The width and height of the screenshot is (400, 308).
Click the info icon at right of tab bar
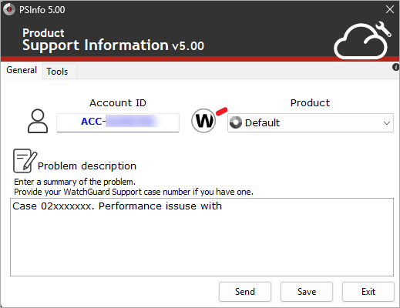pyautogui.click(x=395, y=68)
